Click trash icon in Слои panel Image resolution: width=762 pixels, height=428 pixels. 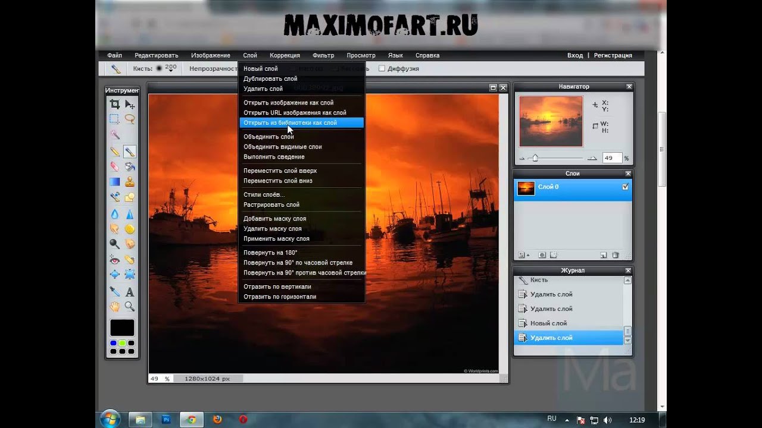[616, 255]
